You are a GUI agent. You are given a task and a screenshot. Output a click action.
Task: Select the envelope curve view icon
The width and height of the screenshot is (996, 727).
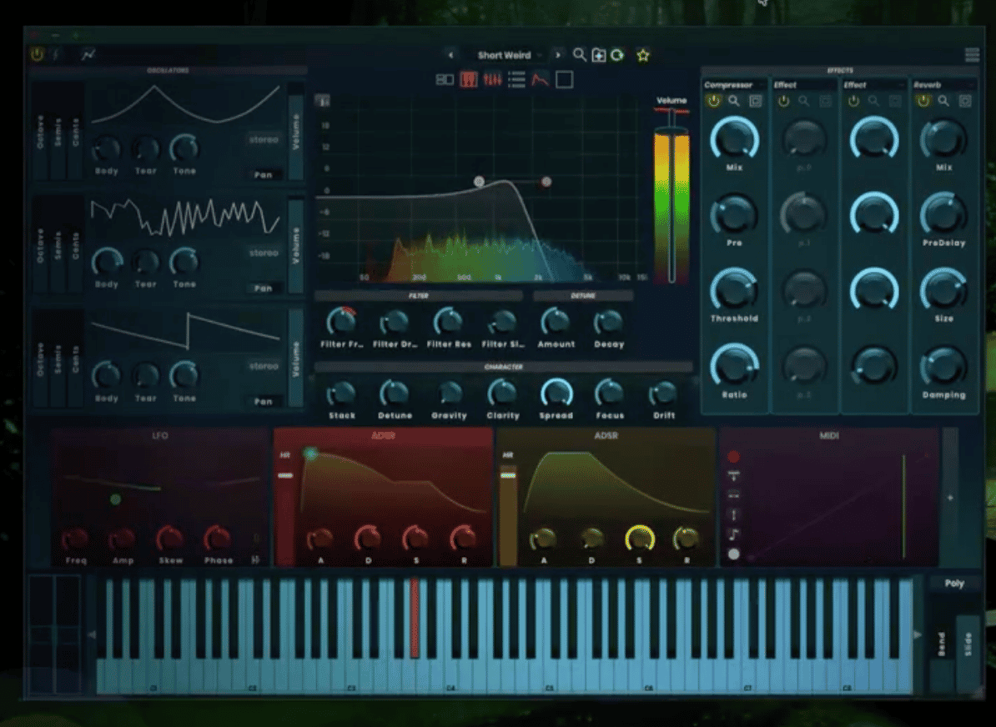pyautogui.click(x=540, y=79)
